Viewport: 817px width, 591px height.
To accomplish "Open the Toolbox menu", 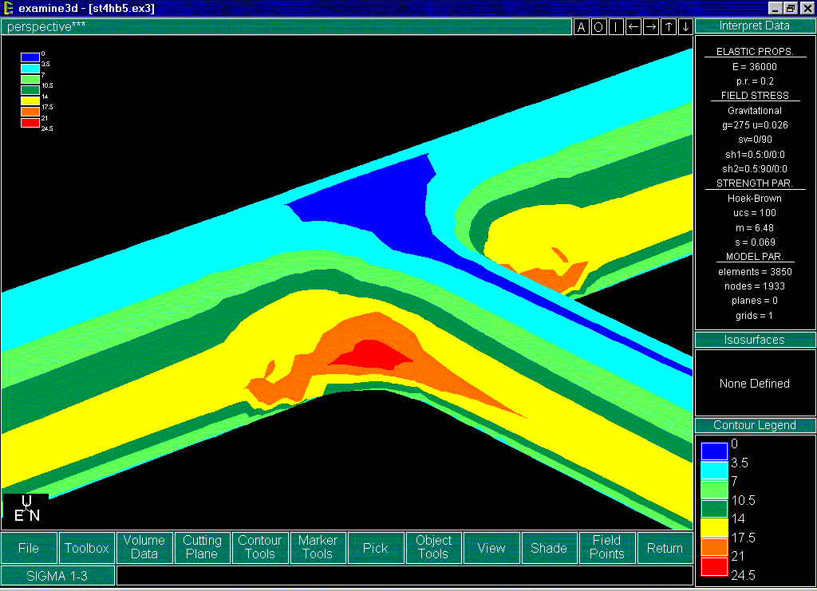I will pyautogui.click(x=87, y=548).
